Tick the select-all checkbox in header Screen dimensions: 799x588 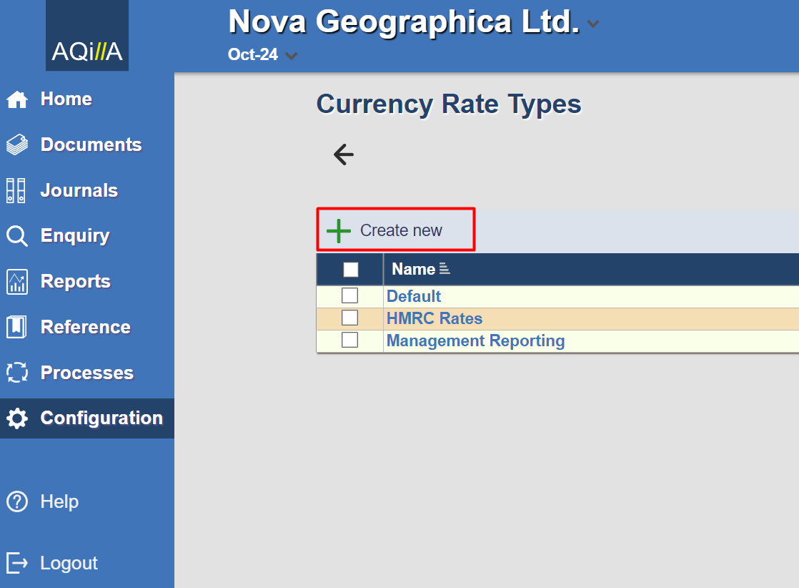point(350,270)
